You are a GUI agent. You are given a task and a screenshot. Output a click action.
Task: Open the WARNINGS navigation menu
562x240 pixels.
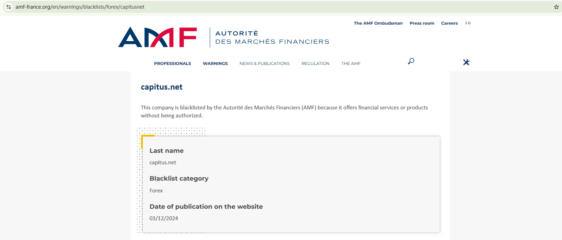tap(215, 63)
